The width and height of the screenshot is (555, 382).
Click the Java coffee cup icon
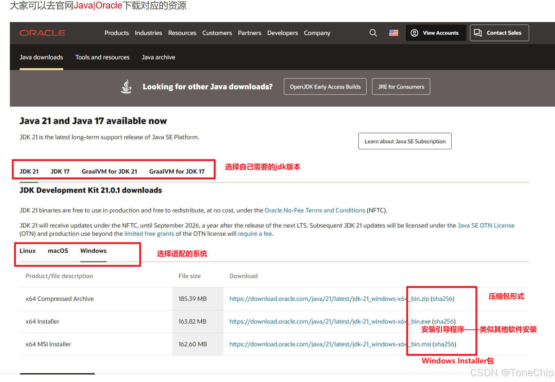(x=127, y=87)
